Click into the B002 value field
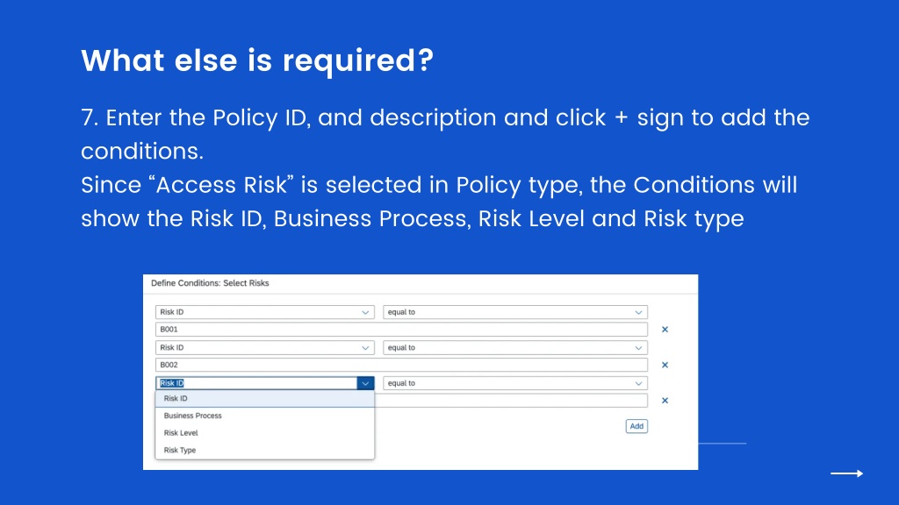 401,365
